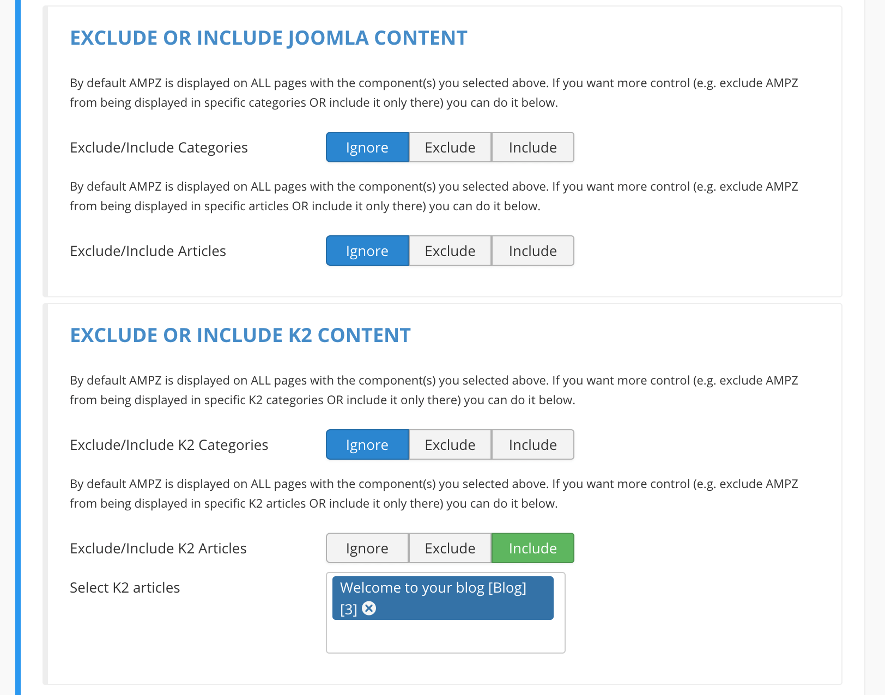
Task: Choose Exclude for K2 Articles
Action: (450, 548)
